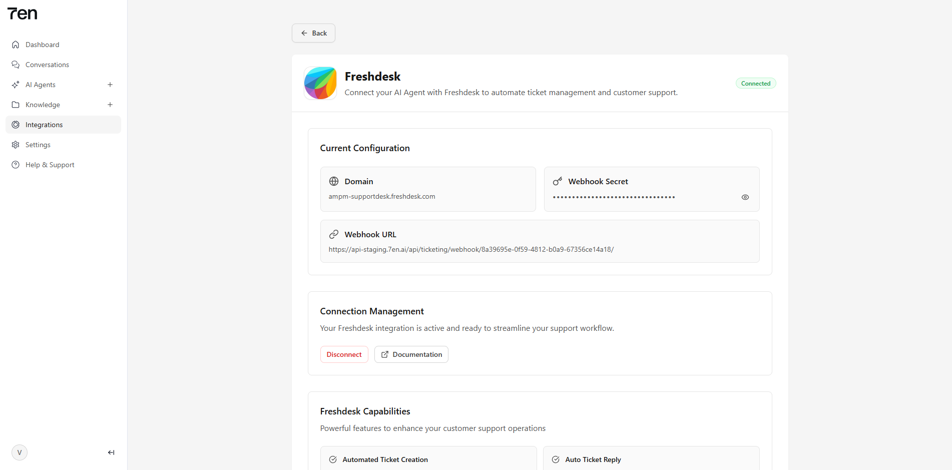Click the Auto Ticket Reply check icon
This screenshot has width=952, height=470.
(x=556, y=459)
